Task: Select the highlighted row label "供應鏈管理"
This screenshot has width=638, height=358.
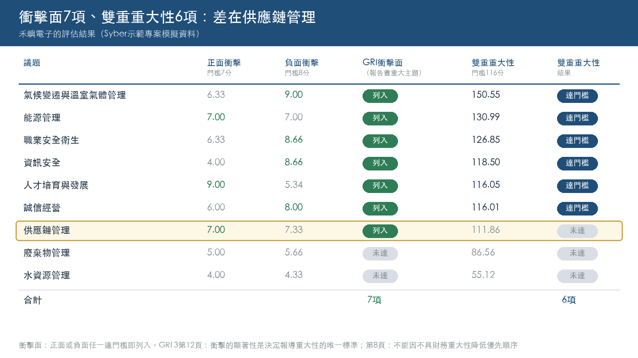Action: coord(47,230)
